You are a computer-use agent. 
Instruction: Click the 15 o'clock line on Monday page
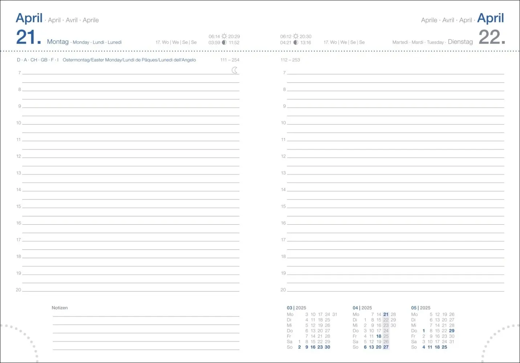[x=131, y=208]
